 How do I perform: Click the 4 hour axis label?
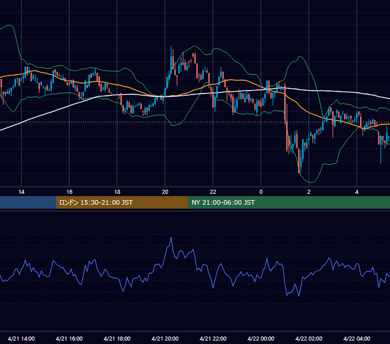click(x=357, y=192)
